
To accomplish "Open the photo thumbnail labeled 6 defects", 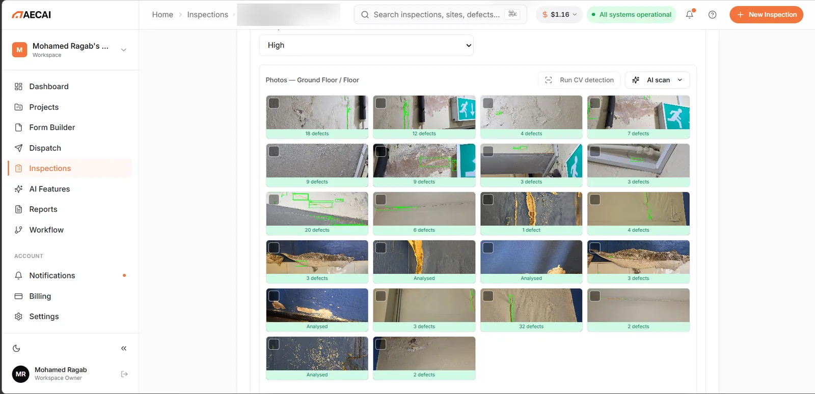I will [x=424, y=213].
